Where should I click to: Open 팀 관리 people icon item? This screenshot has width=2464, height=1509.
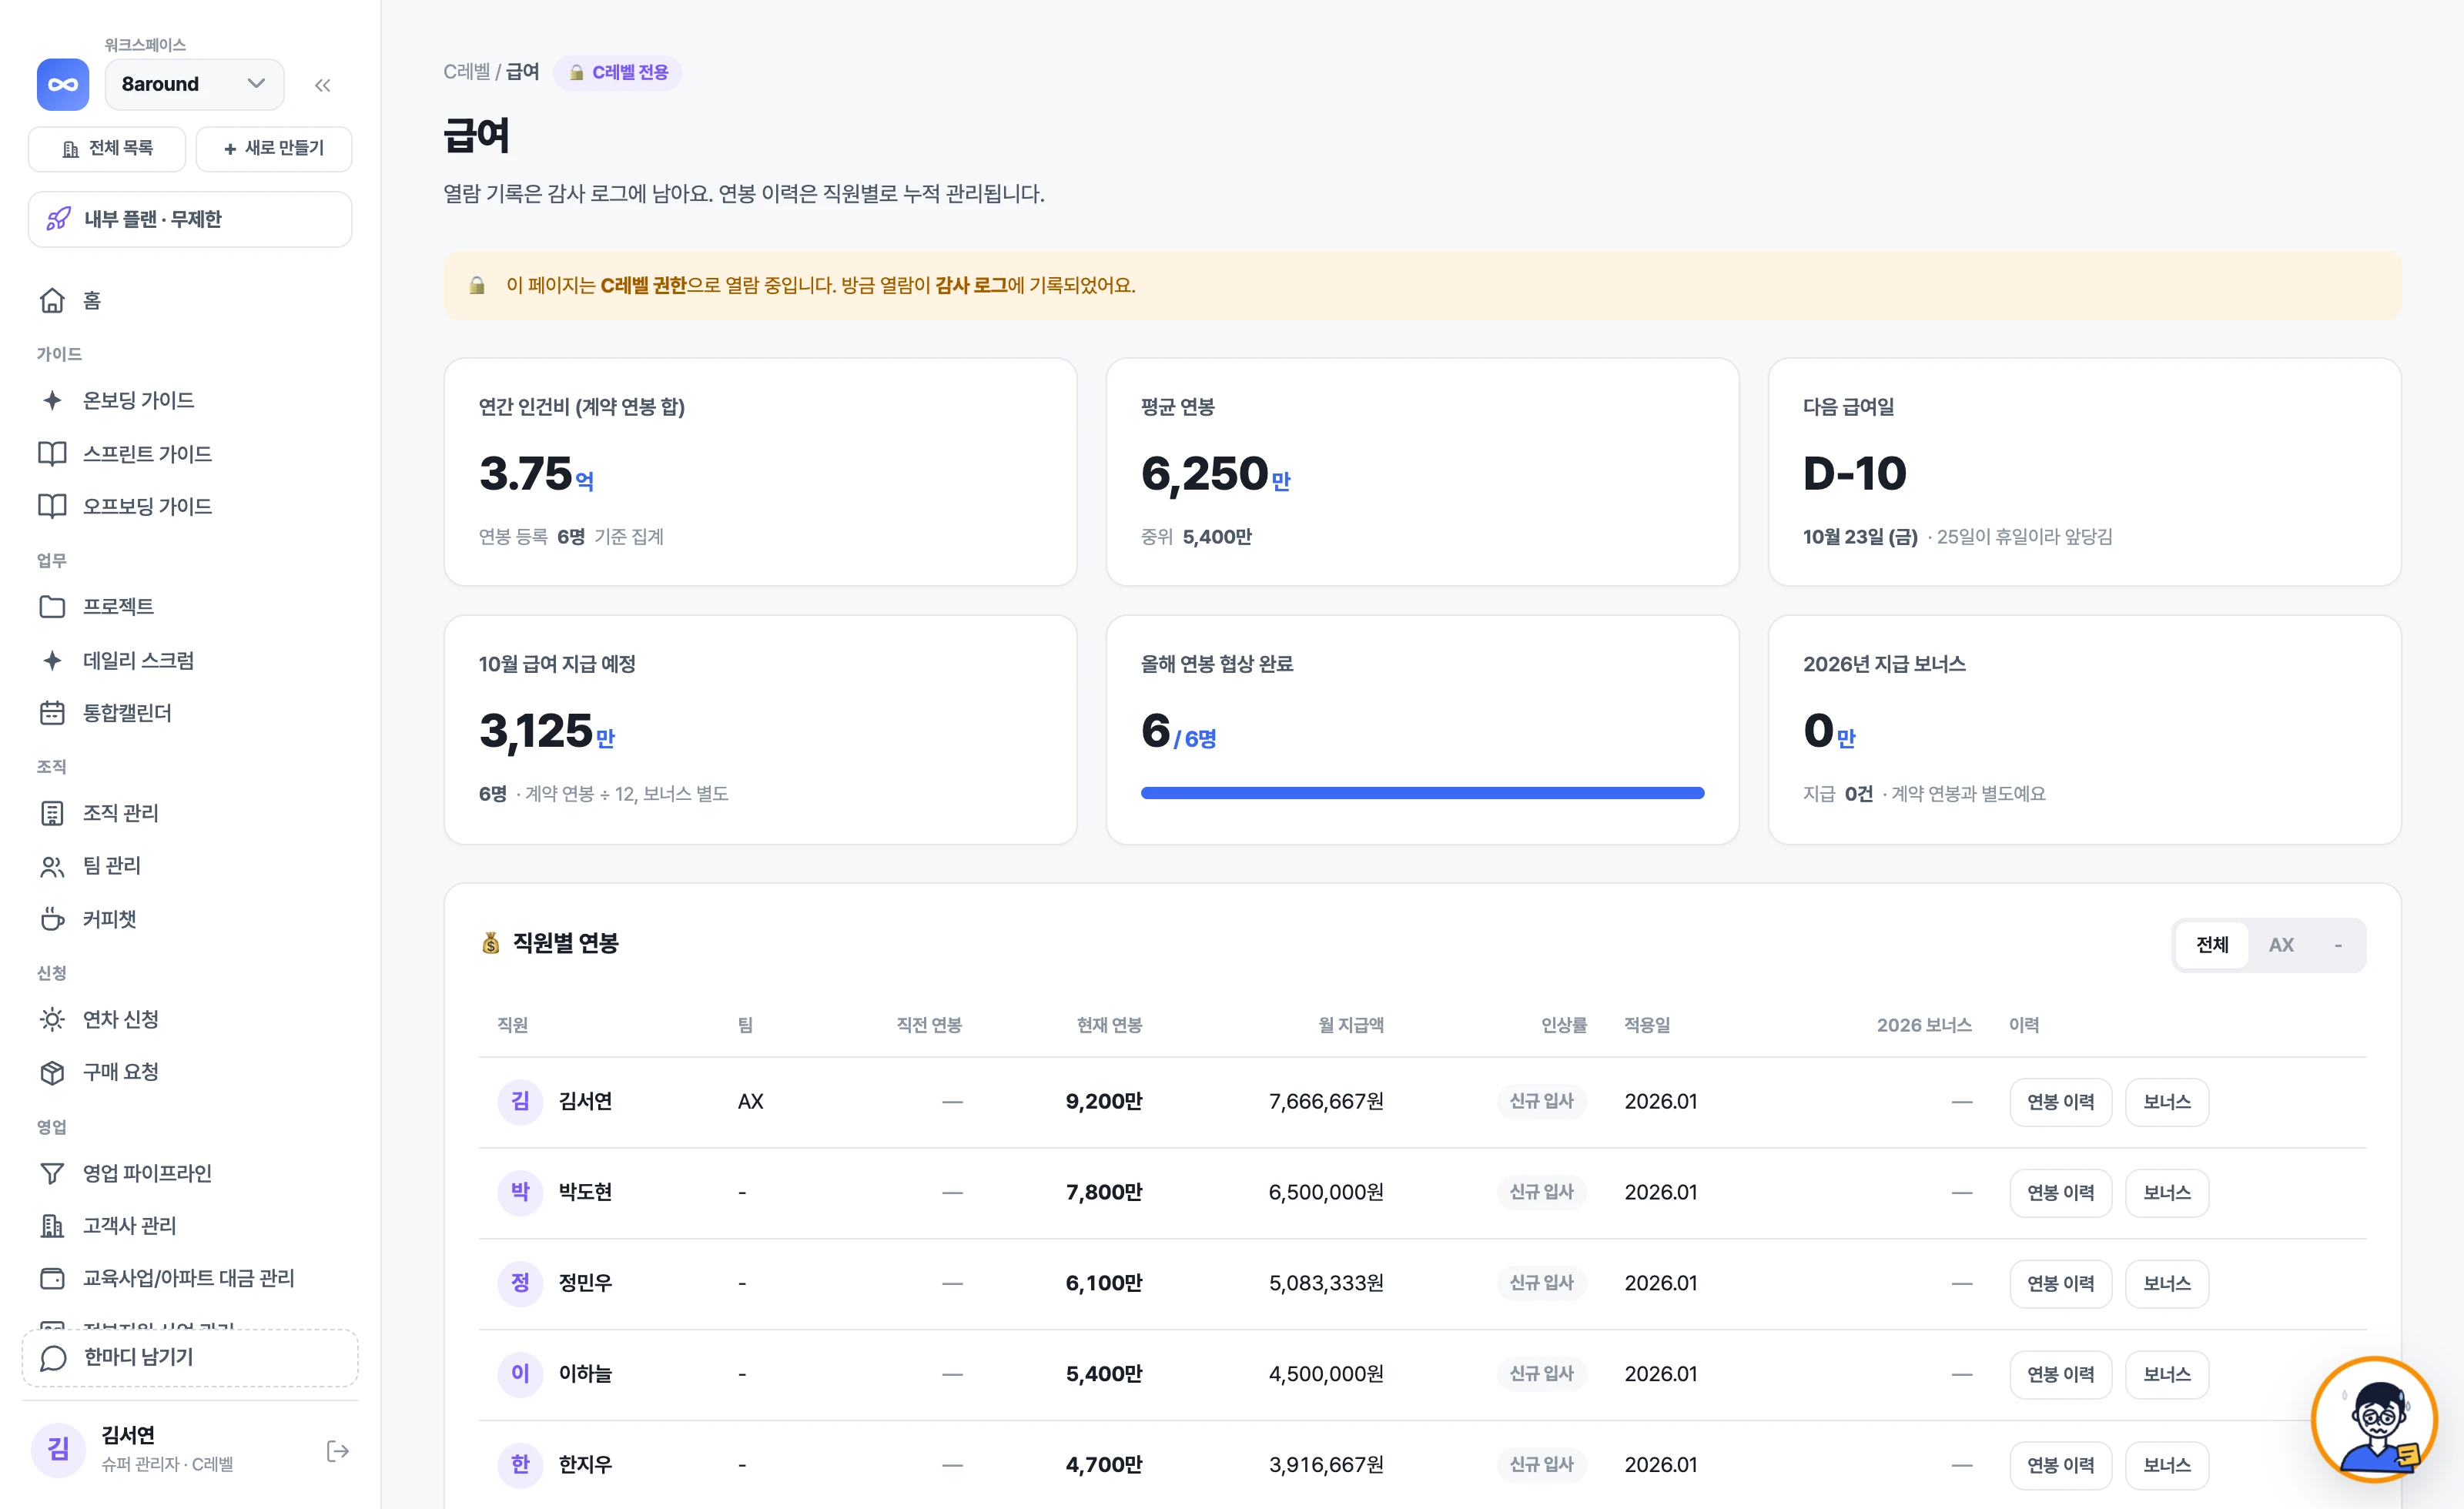[x=190, y=865]
